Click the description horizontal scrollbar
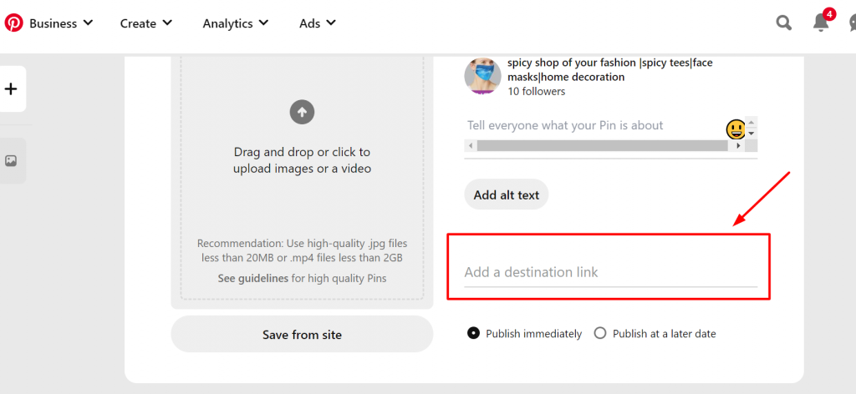Screen dimensions: 856x394 [602, 146]
